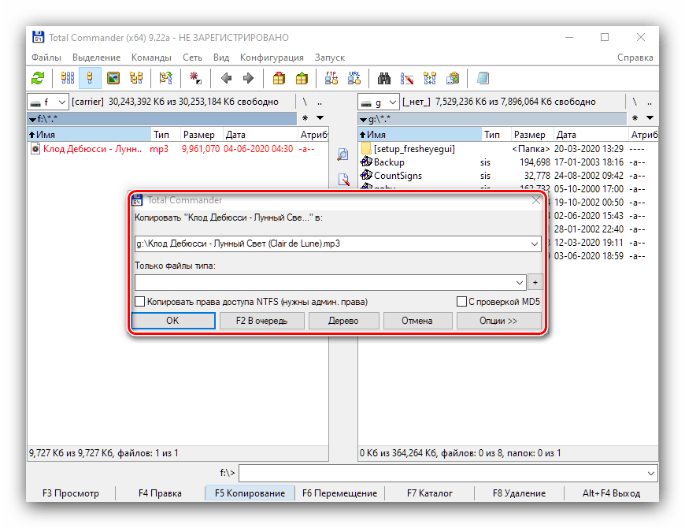Click the back arrow toolbar icon
This screenshot has width=685, height=528.
[x=227, y=78]
